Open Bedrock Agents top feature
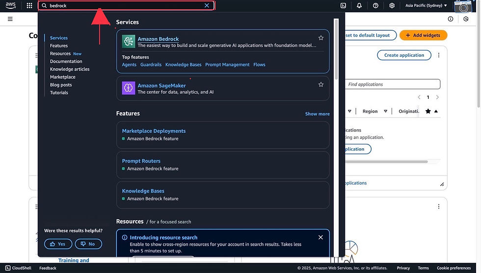The height and width of the screenshot is (273, 481). (129, 65)
